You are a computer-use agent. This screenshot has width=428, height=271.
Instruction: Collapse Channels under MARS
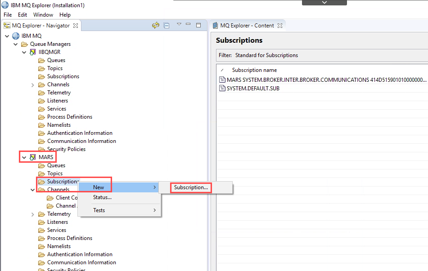tap(32, 190)
